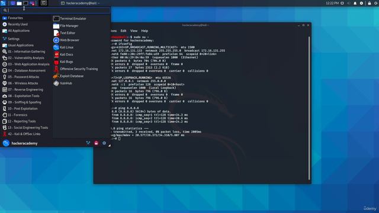Open the Usual Applications category

[26, 45]
